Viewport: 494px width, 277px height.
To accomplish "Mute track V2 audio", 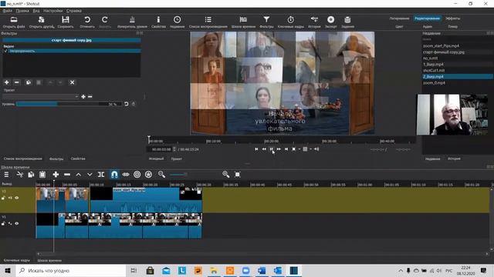I will [10, 198].
